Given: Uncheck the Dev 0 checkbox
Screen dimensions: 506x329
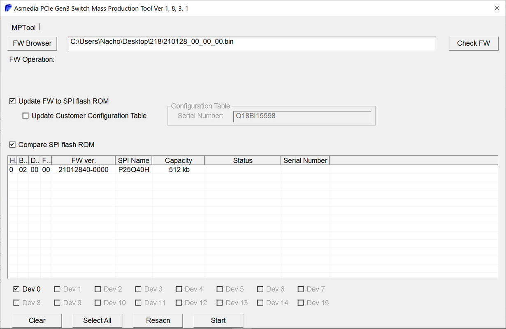Looking at the screenshot, I should 16,289.
